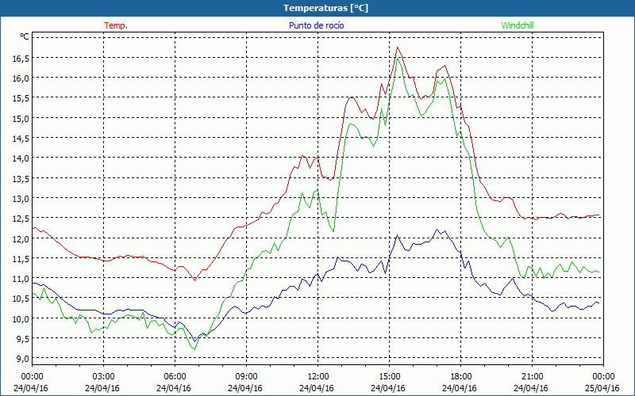The width and height of the screenshot is (635, 396).
Task: Click the 12,5 y-axis value
Action: click(21, 219)
